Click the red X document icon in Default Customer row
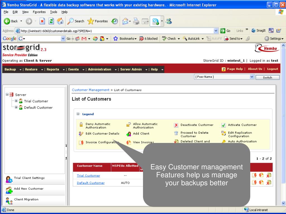Screen dimensions: 286x214 [x=268, y=182]
